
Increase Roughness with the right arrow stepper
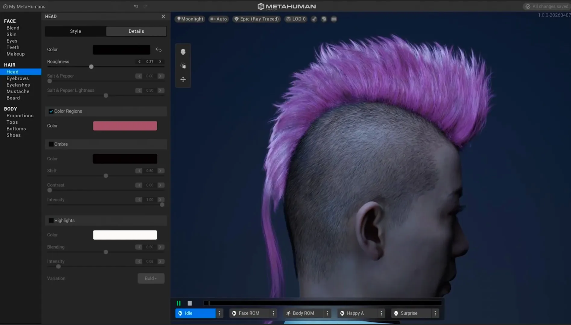[x=160, y=62]
